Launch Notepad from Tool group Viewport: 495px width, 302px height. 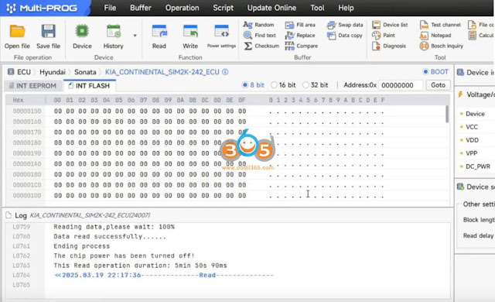435,36
